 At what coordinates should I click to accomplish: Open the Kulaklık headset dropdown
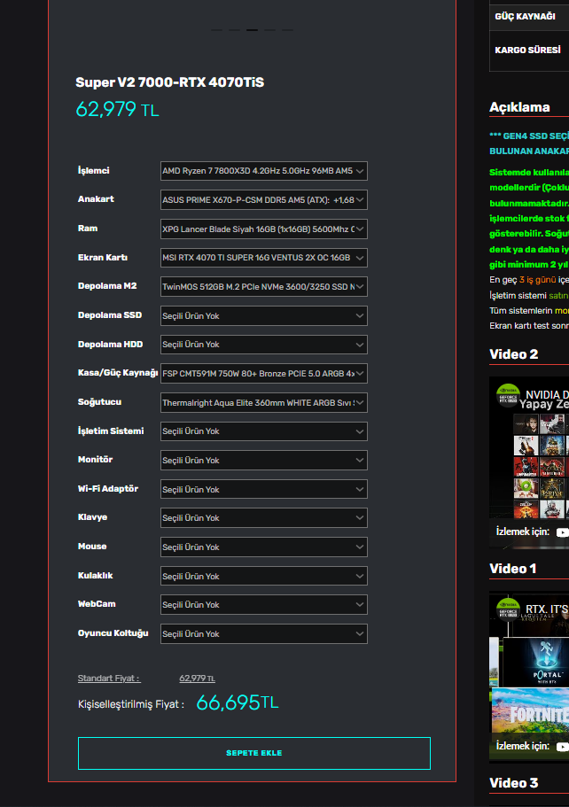coord(263,577)
